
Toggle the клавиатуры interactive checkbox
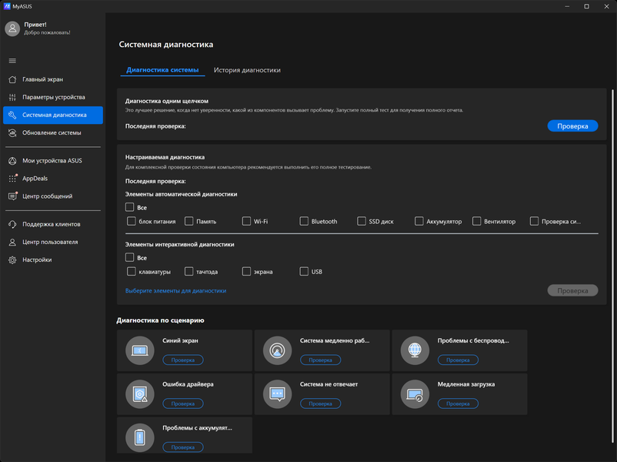point(132,271)
